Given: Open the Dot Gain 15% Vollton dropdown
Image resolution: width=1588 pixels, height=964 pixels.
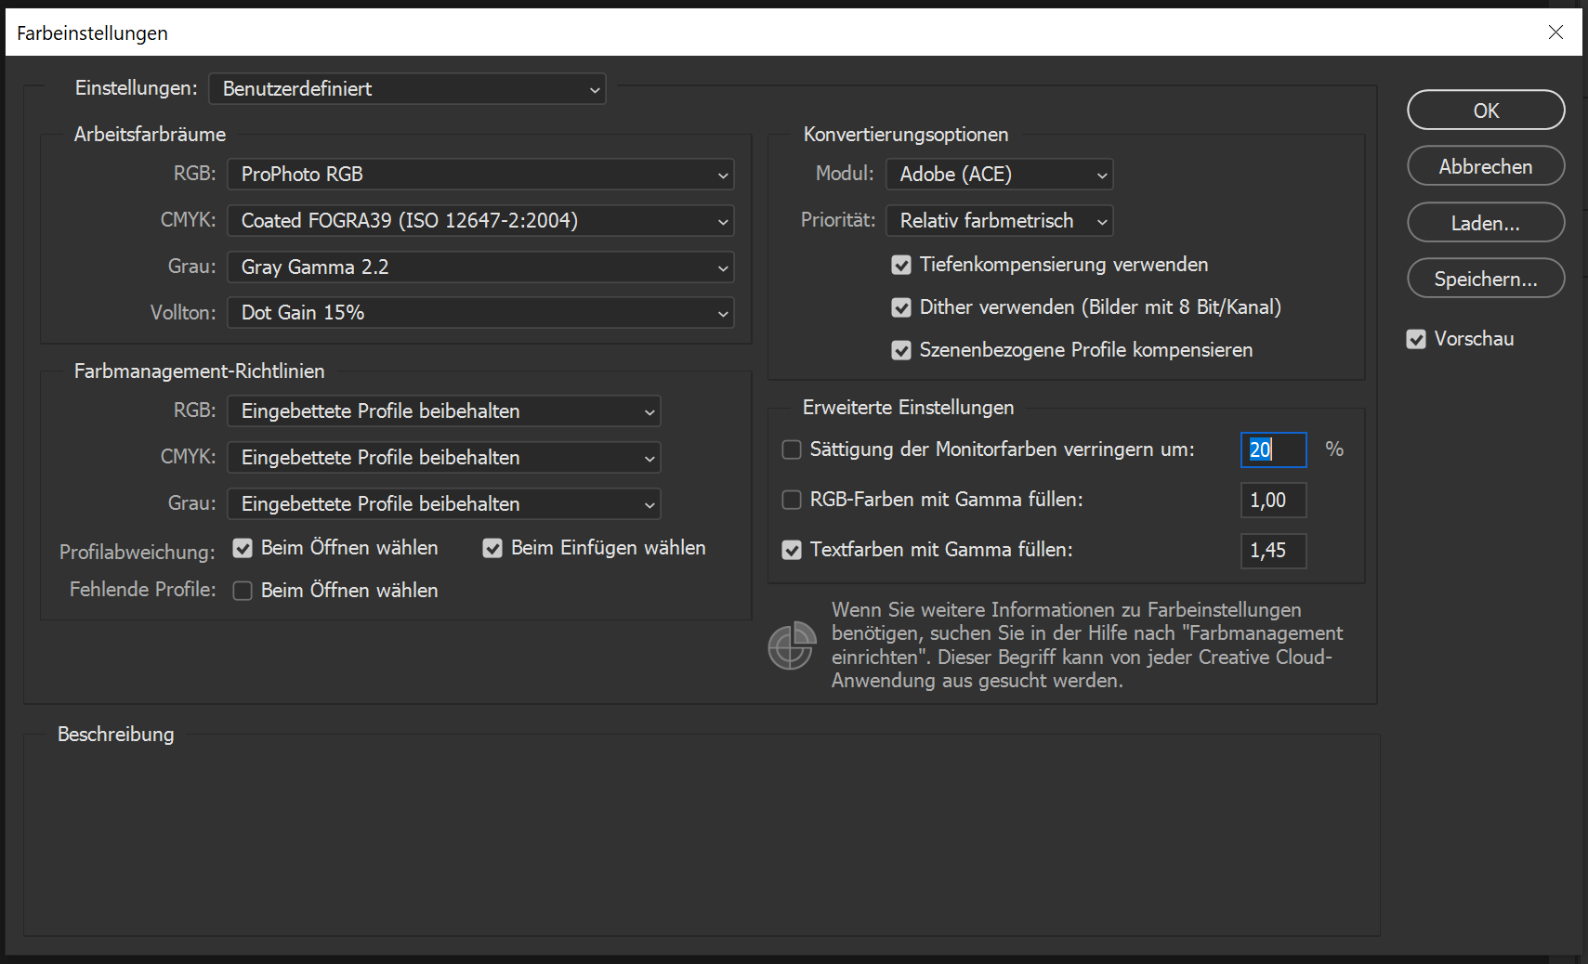Looking at the screenshot, I should pos(480,313).
